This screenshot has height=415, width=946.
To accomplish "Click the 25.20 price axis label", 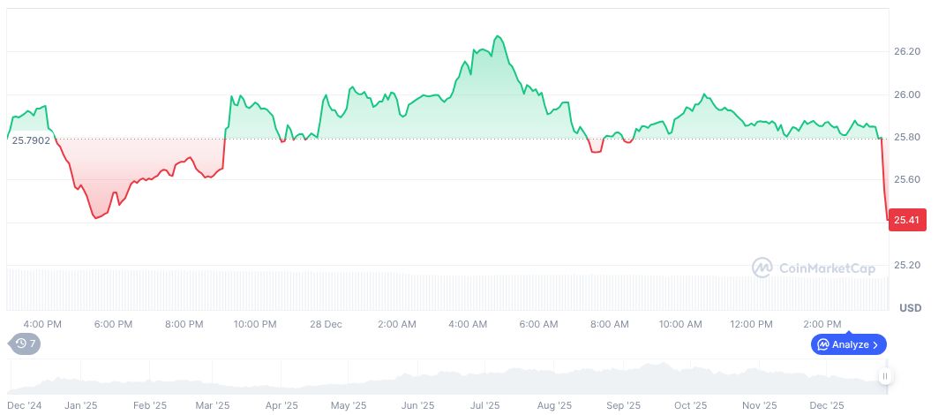I will pyautogui.click(x=907, y=265).
